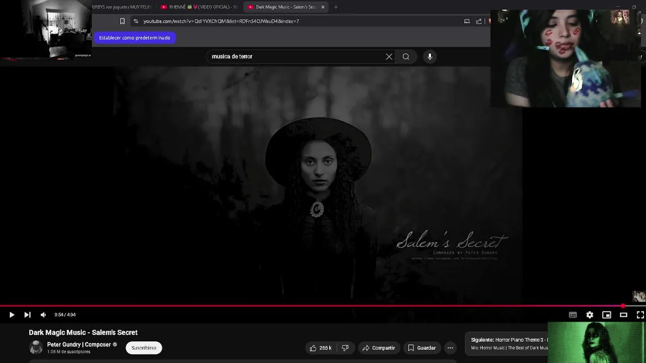Screen dimensions: 646x363
Task: Toggle subtitles on the player
Action: tap(573, 315)
